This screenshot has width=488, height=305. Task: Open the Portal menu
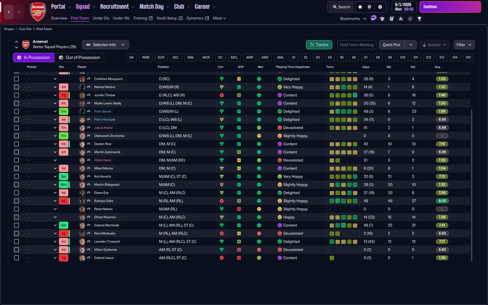click(61, 6)
